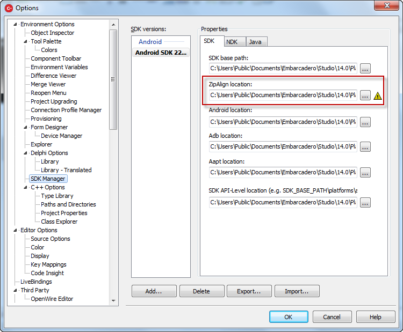
Task: Edit the Adb location field
Action: (x=283, y=147)
